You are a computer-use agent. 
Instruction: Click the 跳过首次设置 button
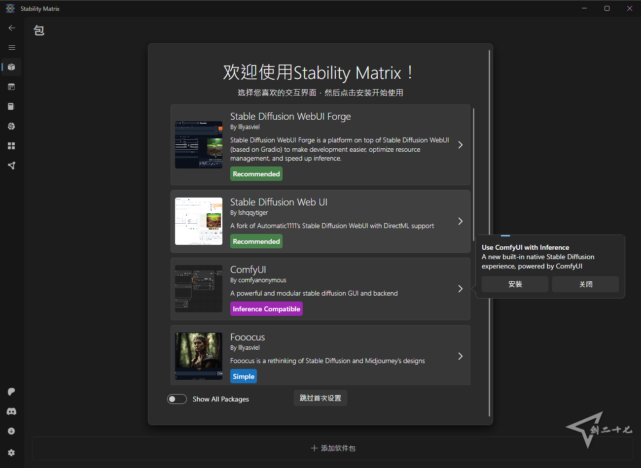pyautogui.click(x=320, y=398)
